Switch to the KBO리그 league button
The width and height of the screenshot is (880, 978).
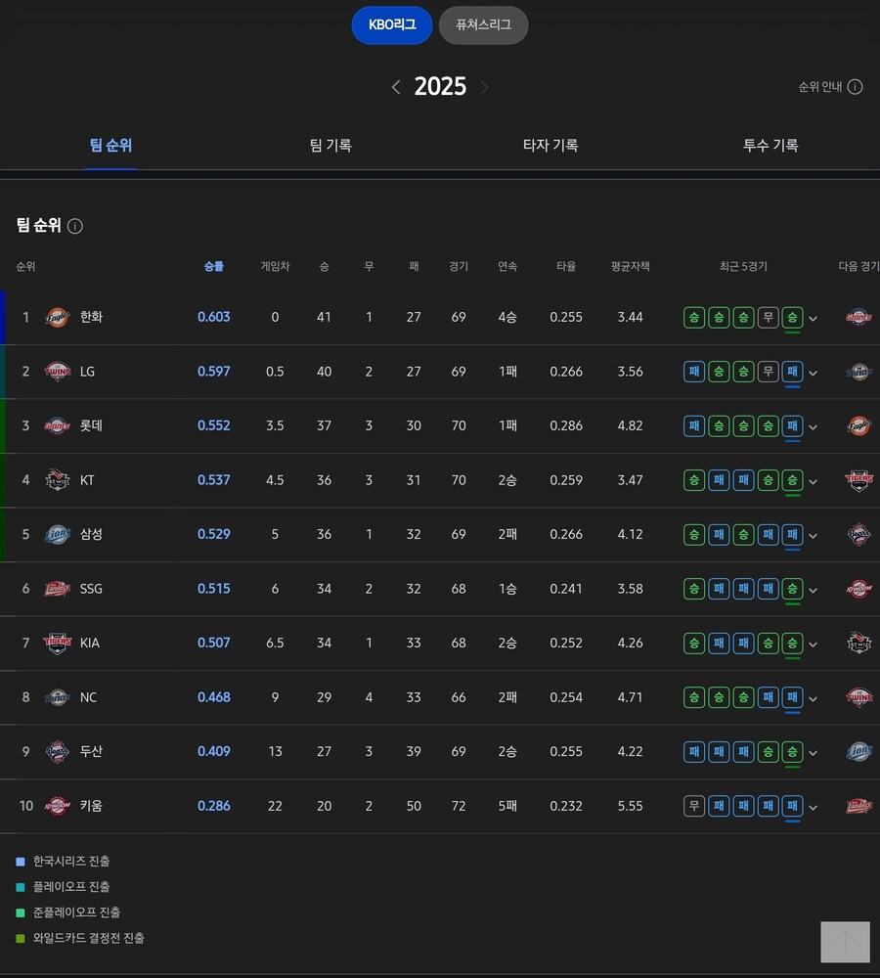(x=392, y=25)
